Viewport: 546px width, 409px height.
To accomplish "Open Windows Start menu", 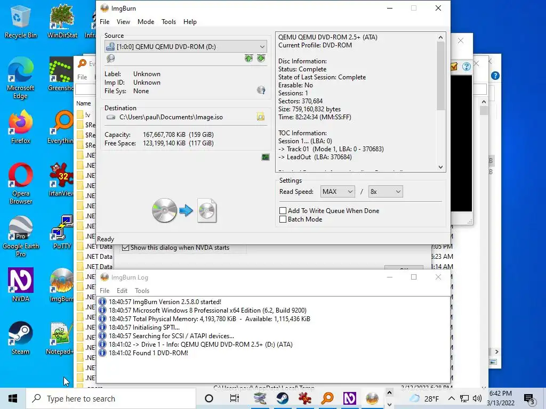I will (x=13, y=398).
